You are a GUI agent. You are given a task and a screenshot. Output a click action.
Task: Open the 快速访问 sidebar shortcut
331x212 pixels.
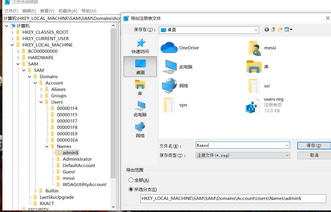140,46
